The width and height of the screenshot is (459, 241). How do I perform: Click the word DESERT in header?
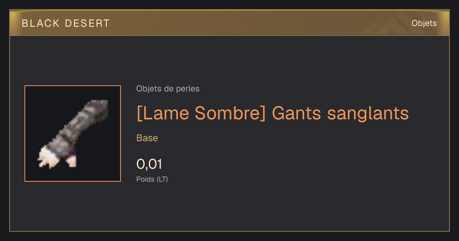point(87,23)
